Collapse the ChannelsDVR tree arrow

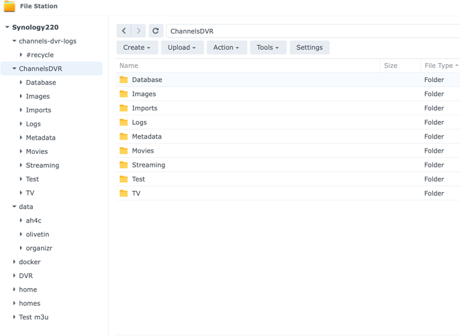click(14, 69)
